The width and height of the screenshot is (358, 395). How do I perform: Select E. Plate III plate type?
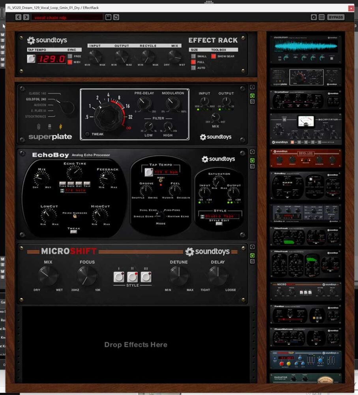coord(39,111)
